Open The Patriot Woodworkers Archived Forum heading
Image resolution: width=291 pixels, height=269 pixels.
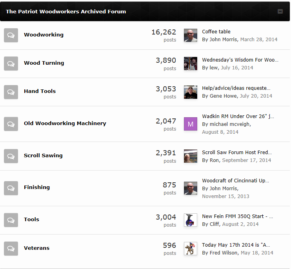point(66,11)
